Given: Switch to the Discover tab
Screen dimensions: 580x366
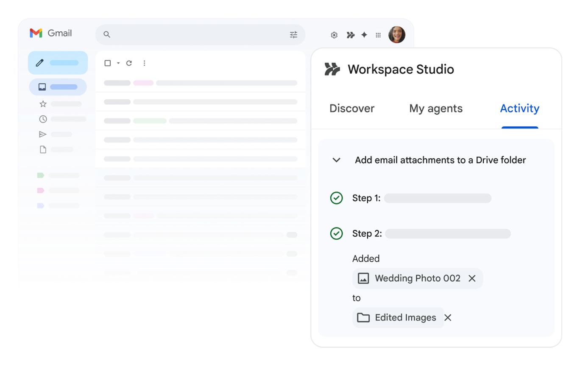Looking at the screenshot, I should click(352, 108).
